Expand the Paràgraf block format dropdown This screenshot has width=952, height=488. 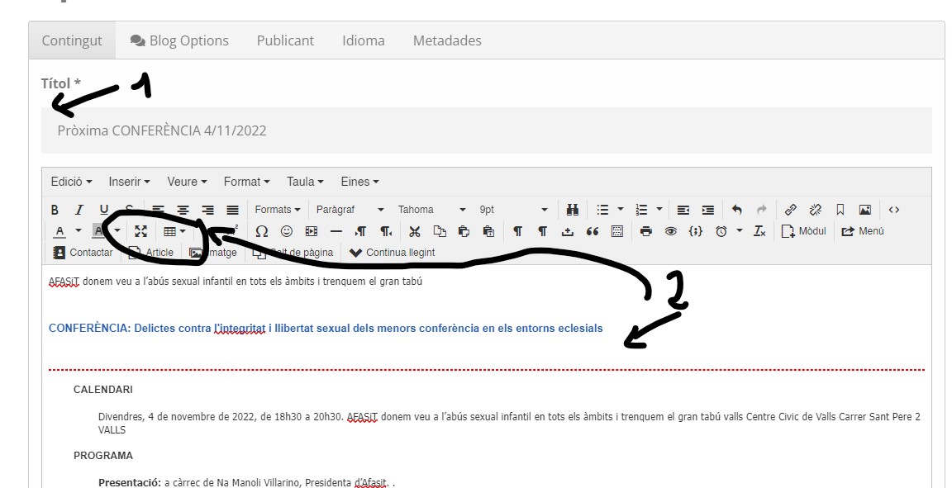(350, 210)
